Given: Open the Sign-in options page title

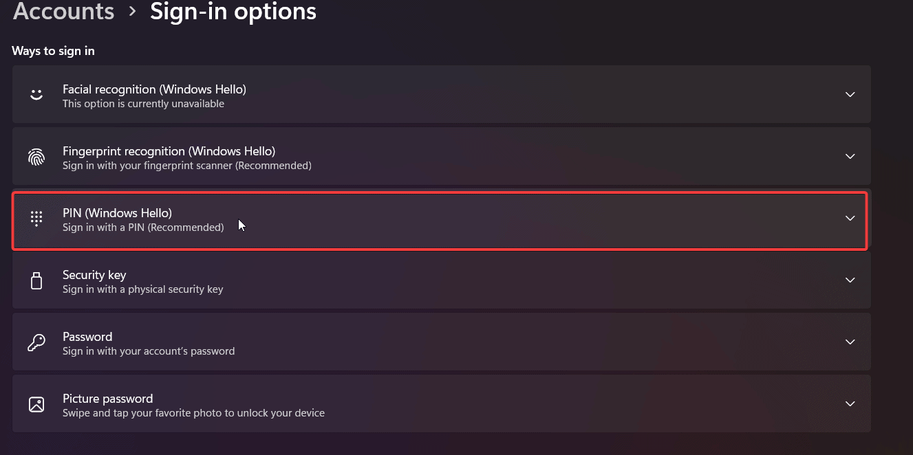Looking at the screenshot, I should (233, 12).
